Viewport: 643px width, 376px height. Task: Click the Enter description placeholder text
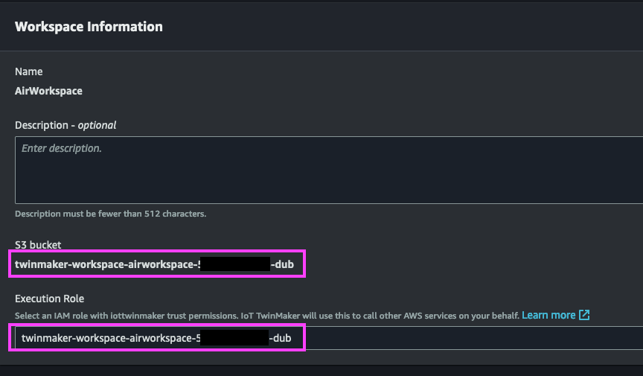click(62, 148)
